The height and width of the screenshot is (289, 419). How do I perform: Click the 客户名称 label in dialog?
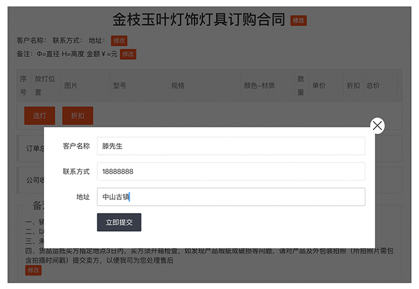(x=76, y=146)
